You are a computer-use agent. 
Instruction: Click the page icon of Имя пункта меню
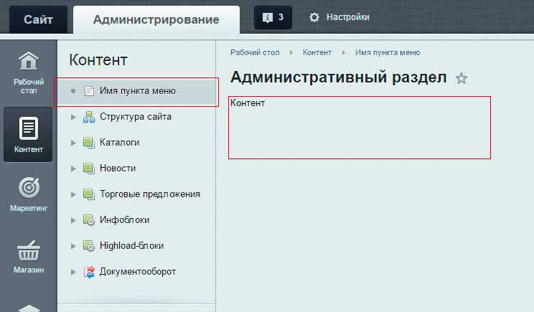(x=89, y=91)
